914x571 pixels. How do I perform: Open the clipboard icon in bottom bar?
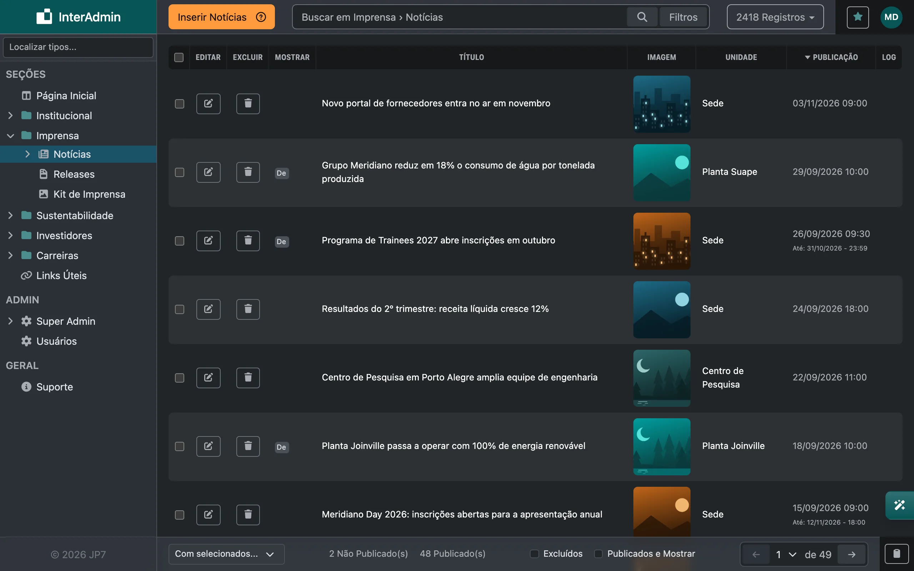897,554
